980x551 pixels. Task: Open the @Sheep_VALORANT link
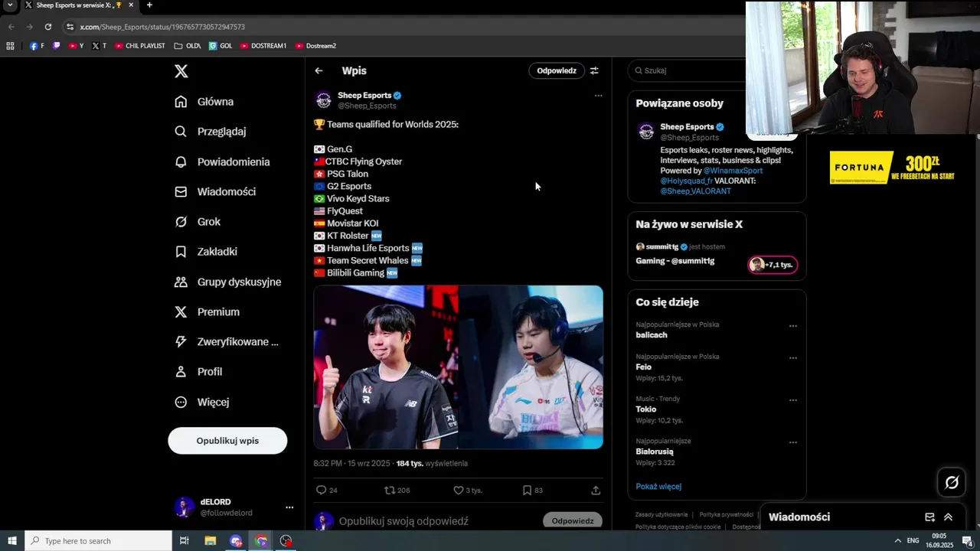point(695,191)
